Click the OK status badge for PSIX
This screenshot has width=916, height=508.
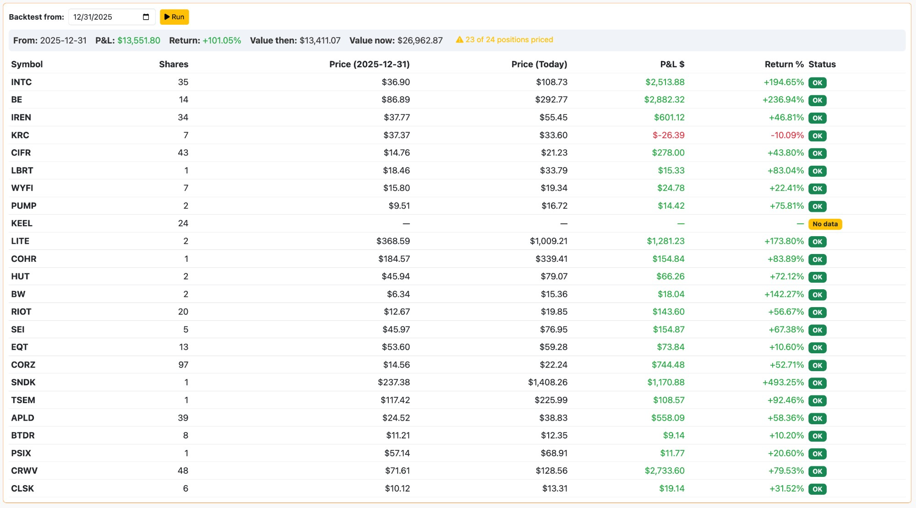coord(818,454)
